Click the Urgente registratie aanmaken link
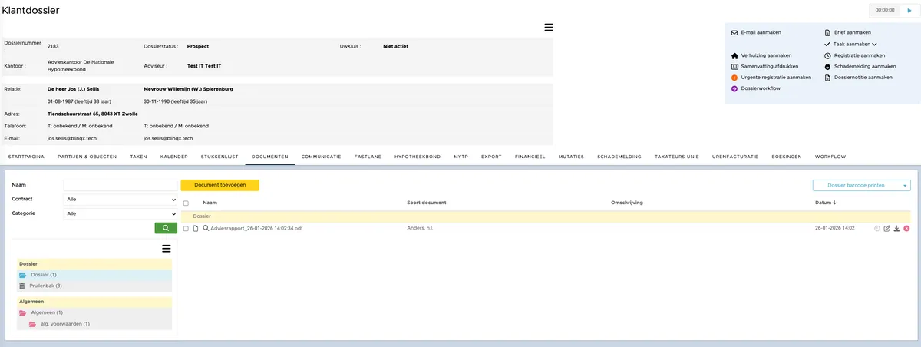This screenshot has width=921, height=347. pyautogui.click(x=776, y=78)
